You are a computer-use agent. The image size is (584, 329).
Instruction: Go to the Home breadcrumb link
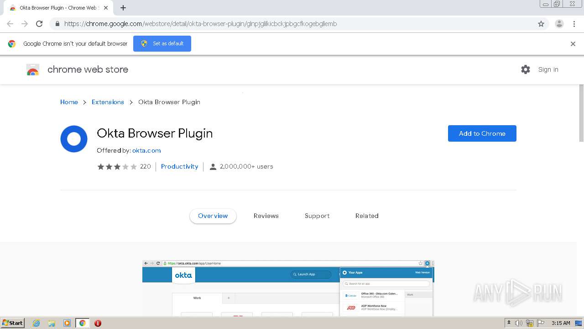[69, 102]
